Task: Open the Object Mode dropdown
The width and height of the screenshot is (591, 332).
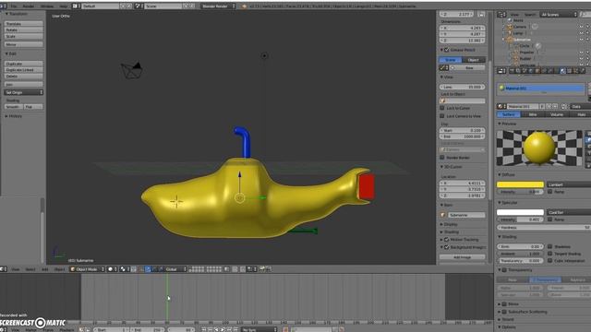Action: click(87, 269)
